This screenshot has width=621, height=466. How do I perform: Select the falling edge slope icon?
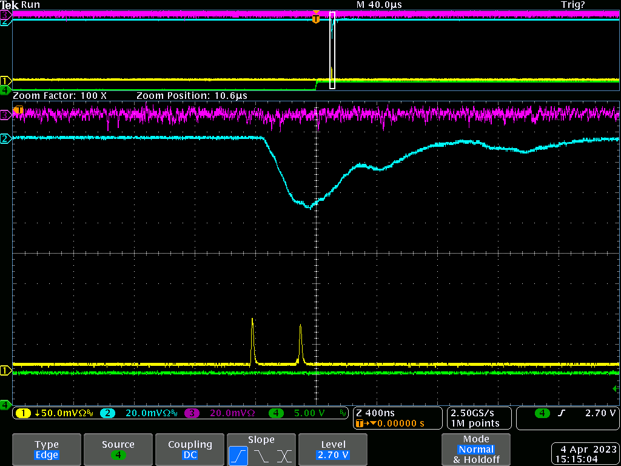point(261,454)
